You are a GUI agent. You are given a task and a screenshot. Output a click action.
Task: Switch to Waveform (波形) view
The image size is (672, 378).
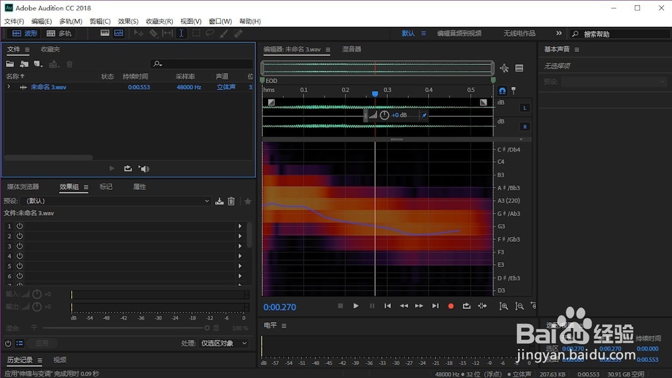click(25, 34)
